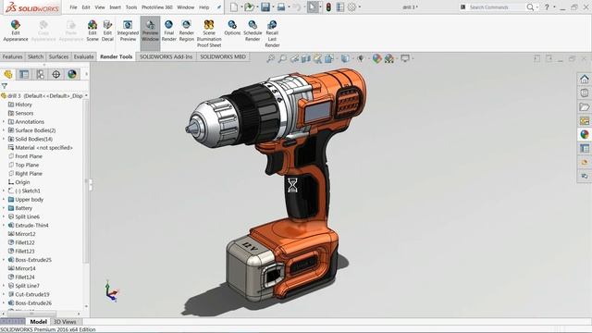The width and height of the screenshot is (592, 333).
Task: Expand Boss-Extrude25 feature
Action: (4, 260)
